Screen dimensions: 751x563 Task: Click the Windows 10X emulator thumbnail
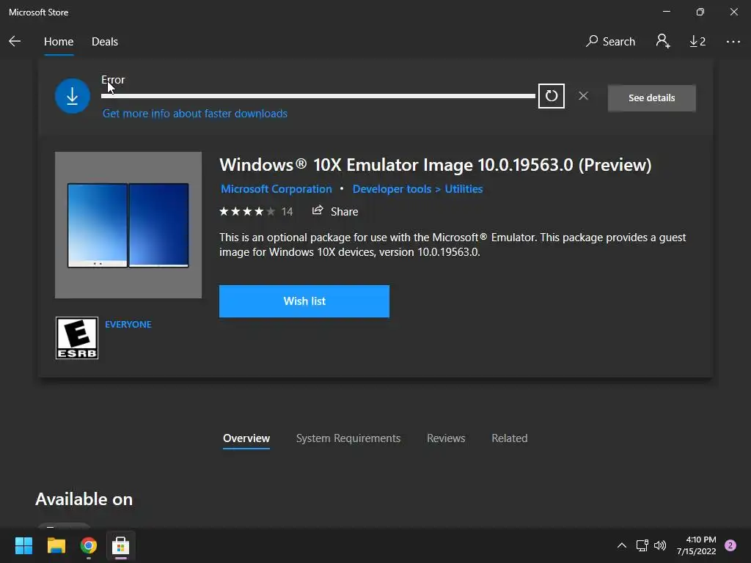click(128, 225)
